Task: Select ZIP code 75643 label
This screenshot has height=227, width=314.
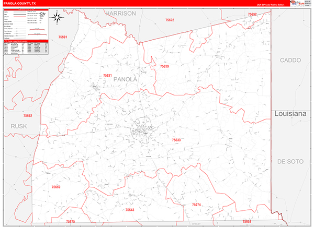Action: tap(130, 210)
